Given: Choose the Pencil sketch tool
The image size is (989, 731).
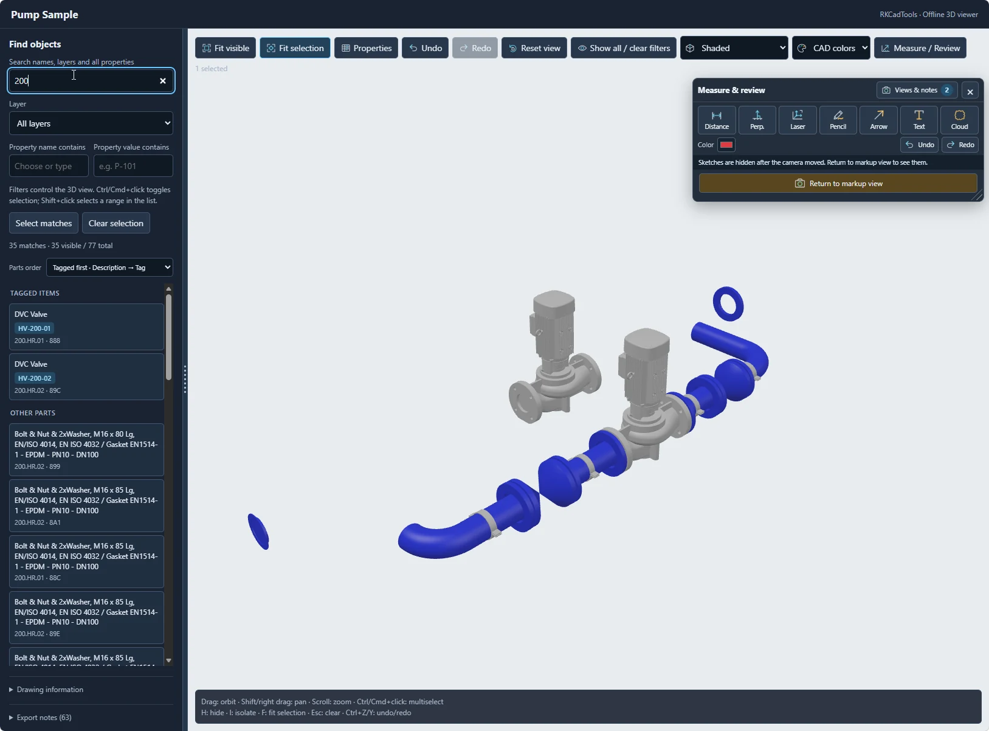Looking at the screenshot, I should tap(838, 120).
